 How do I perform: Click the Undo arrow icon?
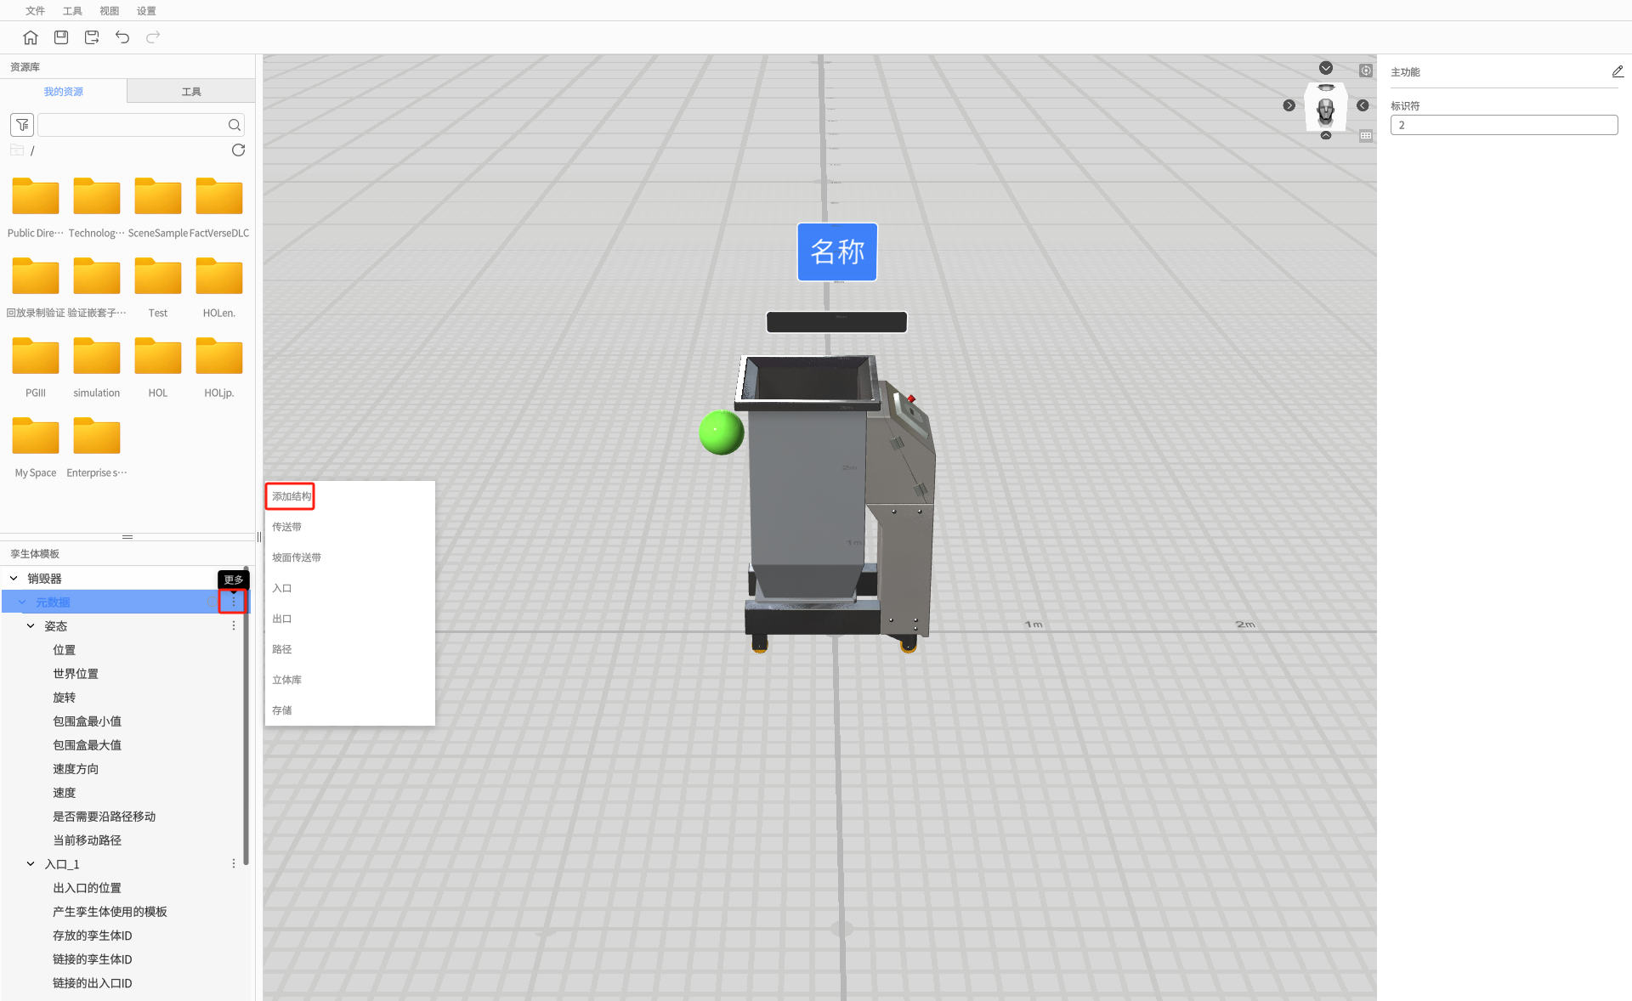pos(122,37)
